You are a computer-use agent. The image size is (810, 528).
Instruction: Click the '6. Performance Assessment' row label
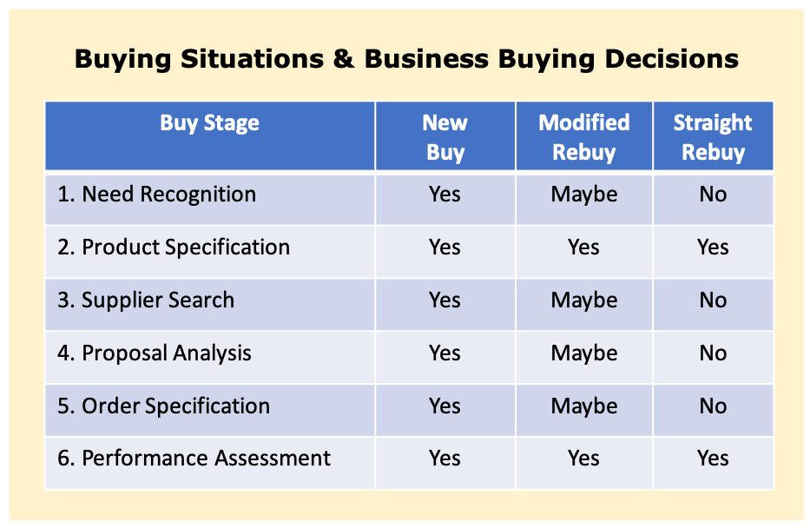tap(194, 459)
